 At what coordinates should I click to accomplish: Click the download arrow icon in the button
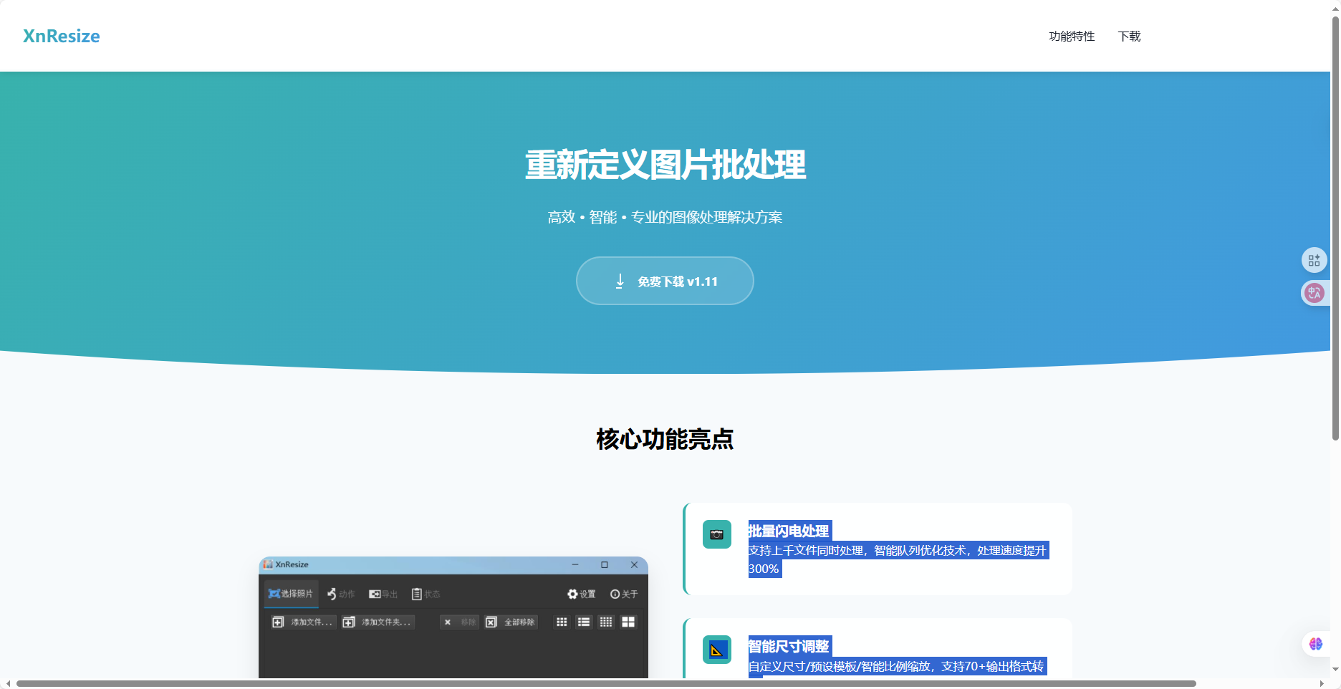[x=620, y=281]
